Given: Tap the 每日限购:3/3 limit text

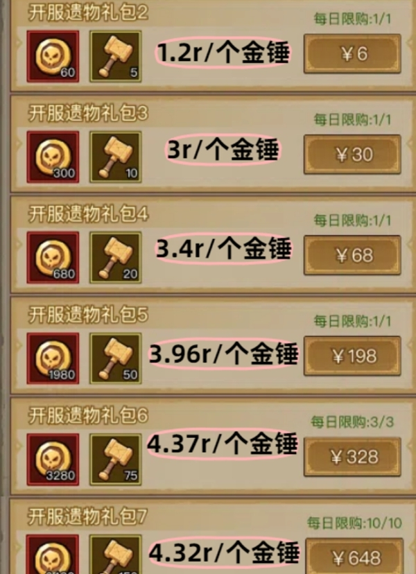Looking at the screenshot, I should (x=352, y=422).
